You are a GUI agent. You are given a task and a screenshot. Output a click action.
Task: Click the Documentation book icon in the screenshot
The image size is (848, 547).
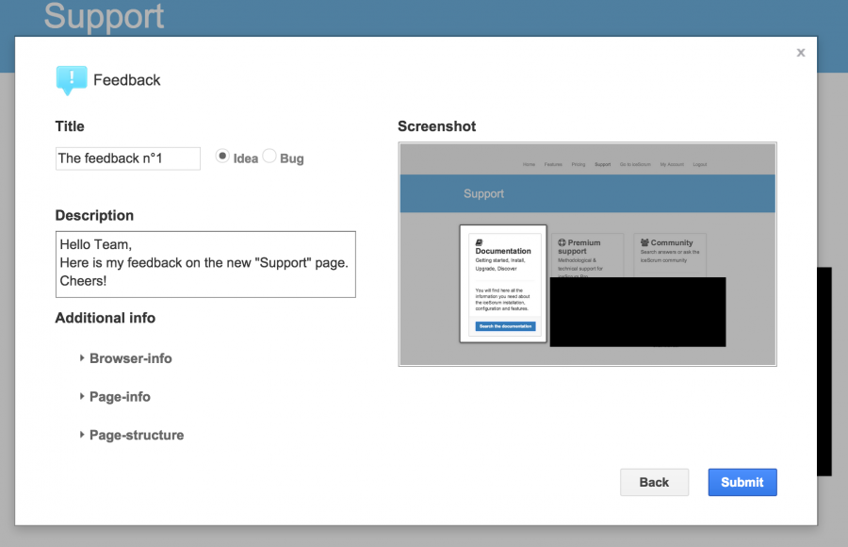click(480, 242)
